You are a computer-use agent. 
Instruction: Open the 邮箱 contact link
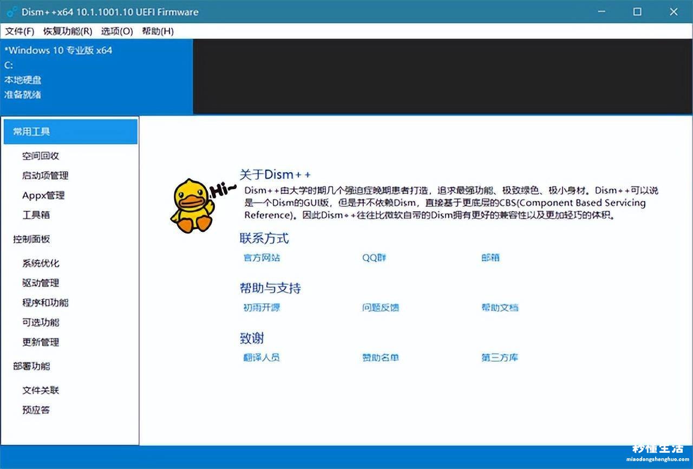(491, 258)
